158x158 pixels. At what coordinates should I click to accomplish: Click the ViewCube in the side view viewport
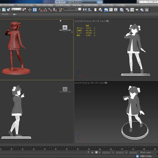click(x=65, y=90)
